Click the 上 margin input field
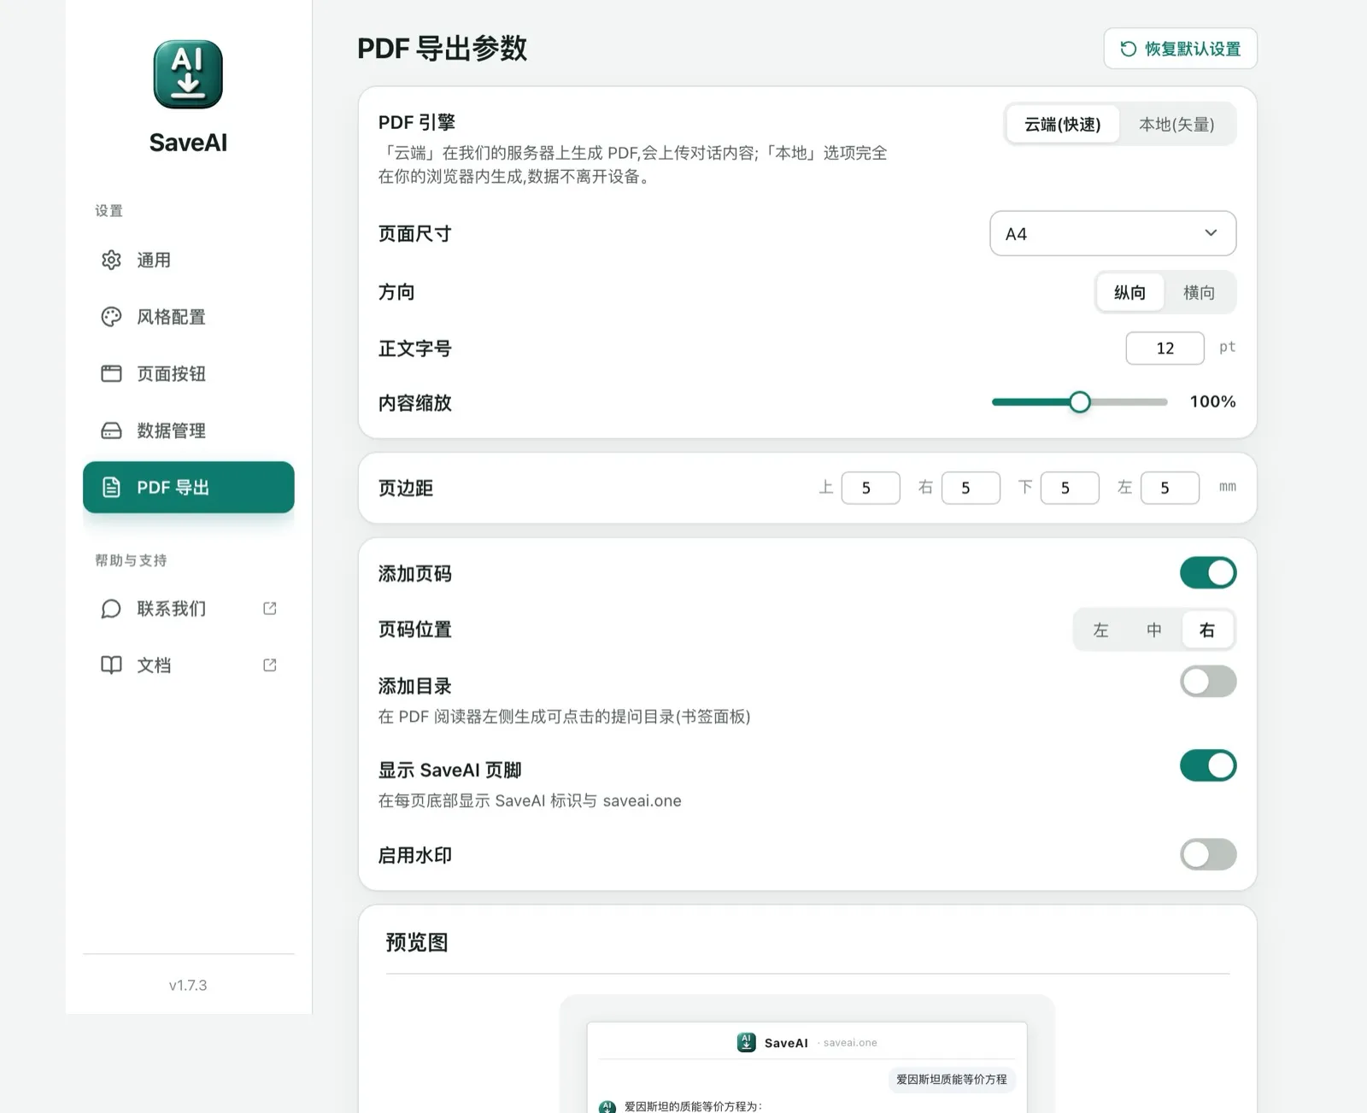Viewport: 1367px width, 1113px height. click(x=871, y=488)
